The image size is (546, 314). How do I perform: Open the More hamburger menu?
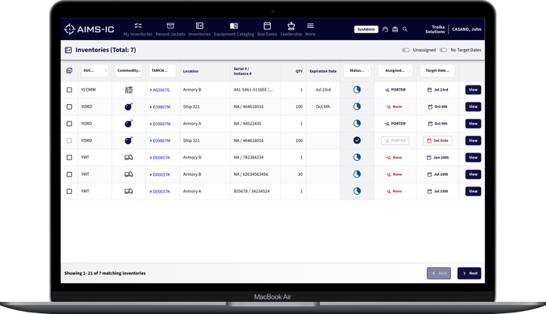pyautogui.click(x=310, y=29)
